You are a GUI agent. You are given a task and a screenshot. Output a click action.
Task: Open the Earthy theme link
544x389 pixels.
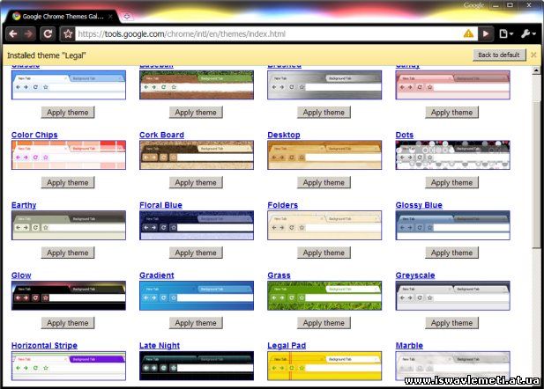coord(24,205)
